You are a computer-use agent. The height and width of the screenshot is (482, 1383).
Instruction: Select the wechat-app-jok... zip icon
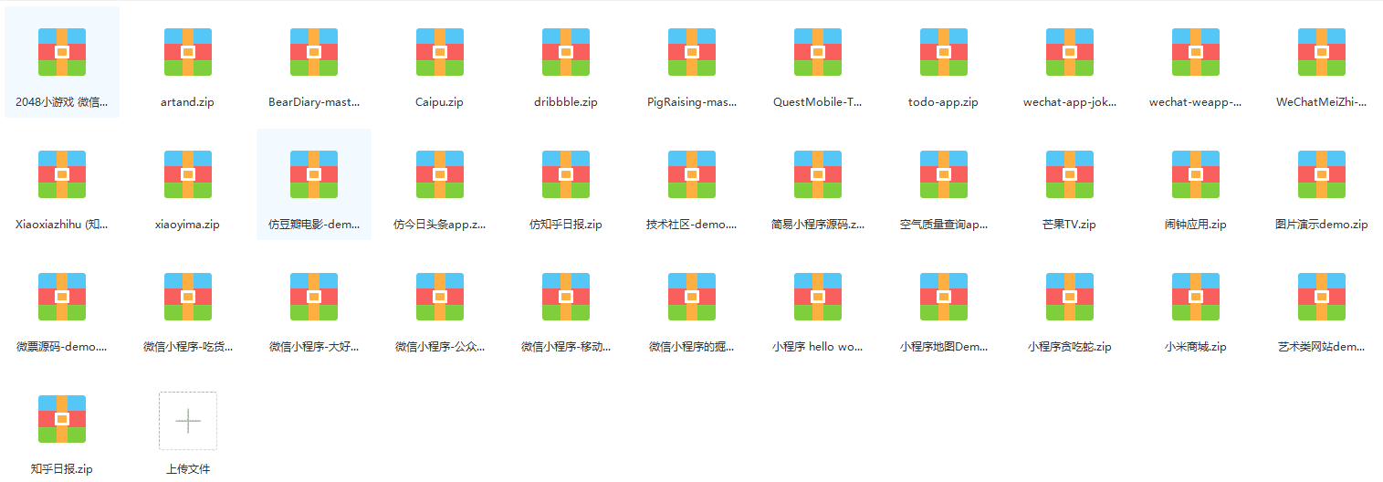coord(1070,51)
